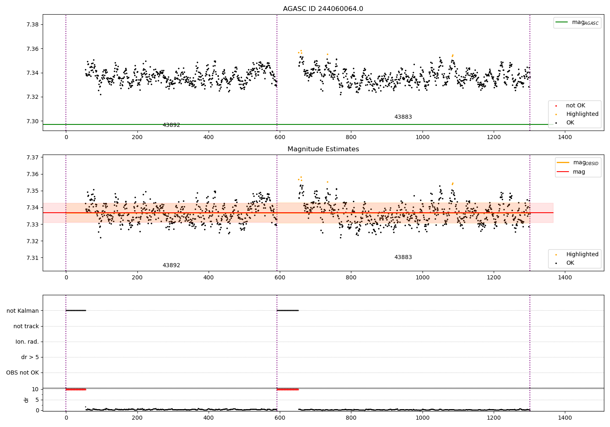Click the 200 x-tick of the top panel
610x427 pixels.
coord(137,137)
